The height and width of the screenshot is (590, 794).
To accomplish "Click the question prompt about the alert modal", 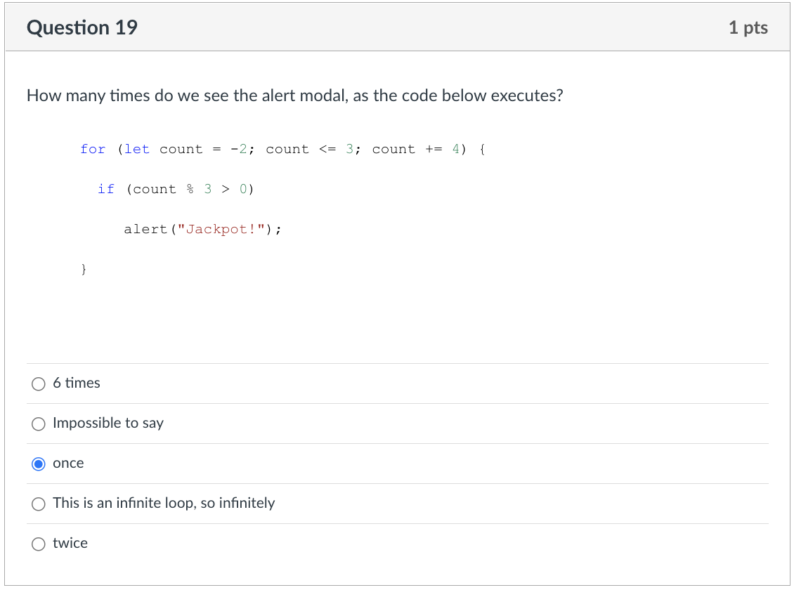I will pyautogui.click(x=294, y=96).
